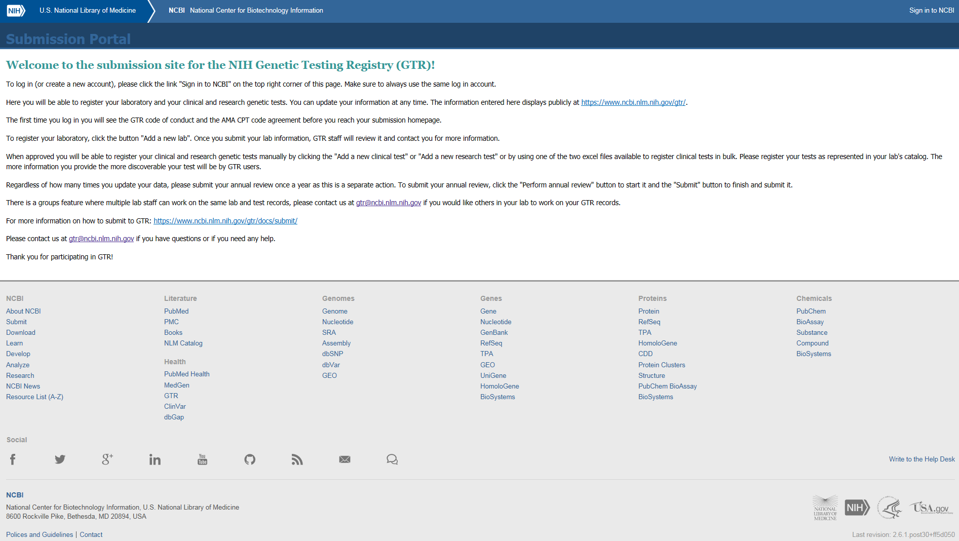Open the HHS eagle logo in footer
Image resolution: width=959 pixels, height=541 pixels.
(890, 508)
